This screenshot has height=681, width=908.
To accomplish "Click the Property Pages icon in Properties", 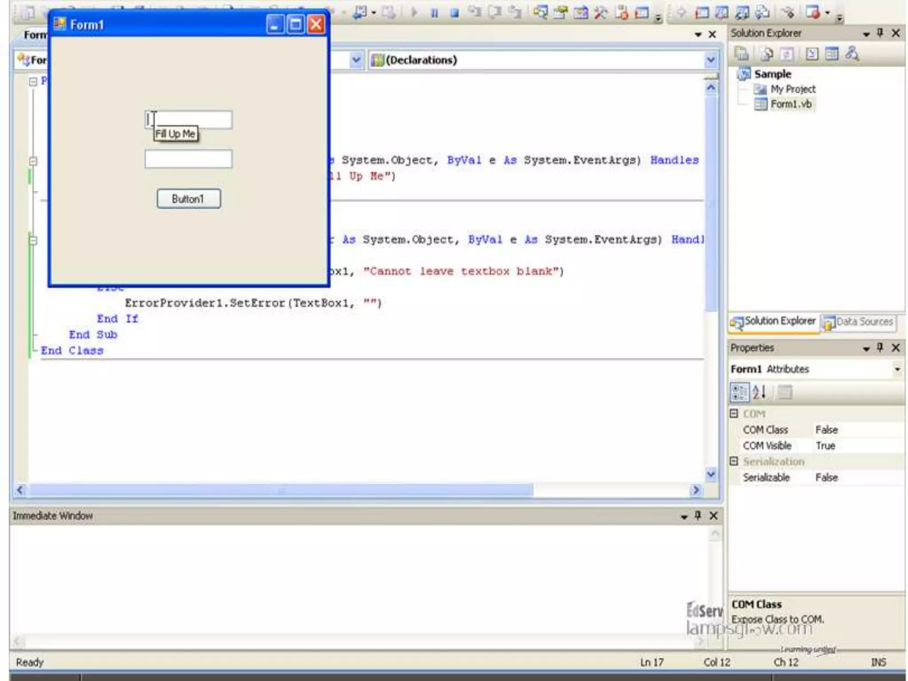I will [x=785, y=392].
